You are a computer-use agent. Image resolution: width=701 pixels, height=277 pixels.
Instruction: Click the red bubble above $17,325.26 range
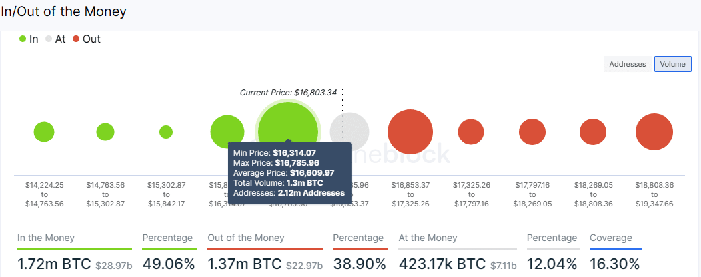pos(471,132)
